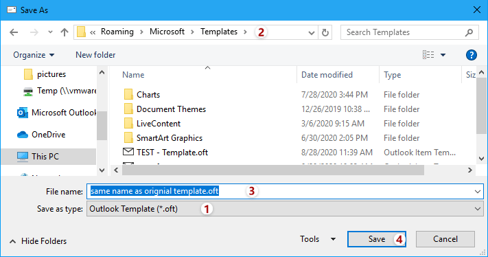Open the recent locations dropdown arrow
The height and width of the screenshot is (257, 488).
tap(50, 32)
